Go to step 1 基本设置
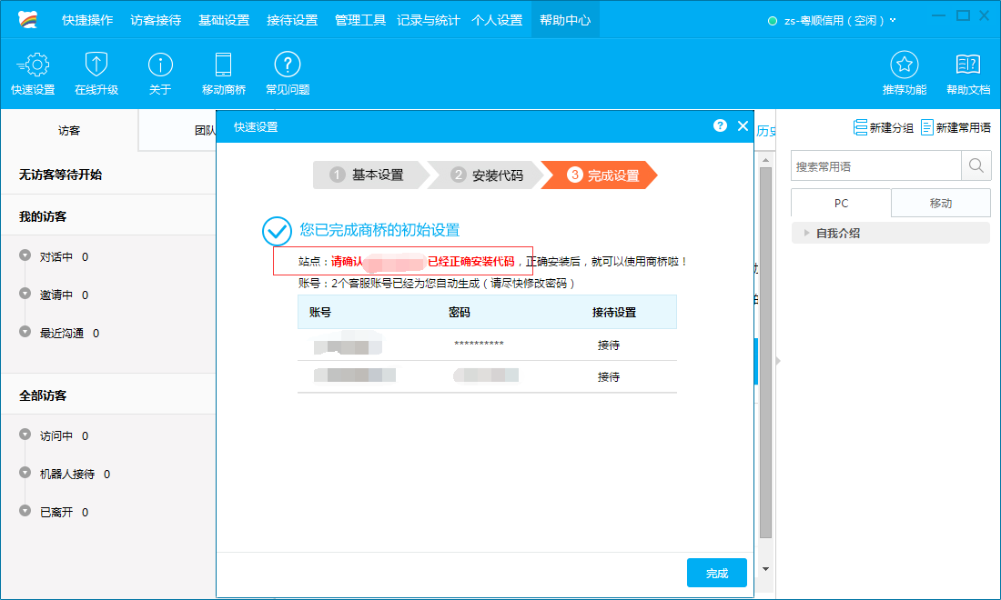The width and height of the screenshot is (1001, 600). pyautogui.click(x=369, y=175)
